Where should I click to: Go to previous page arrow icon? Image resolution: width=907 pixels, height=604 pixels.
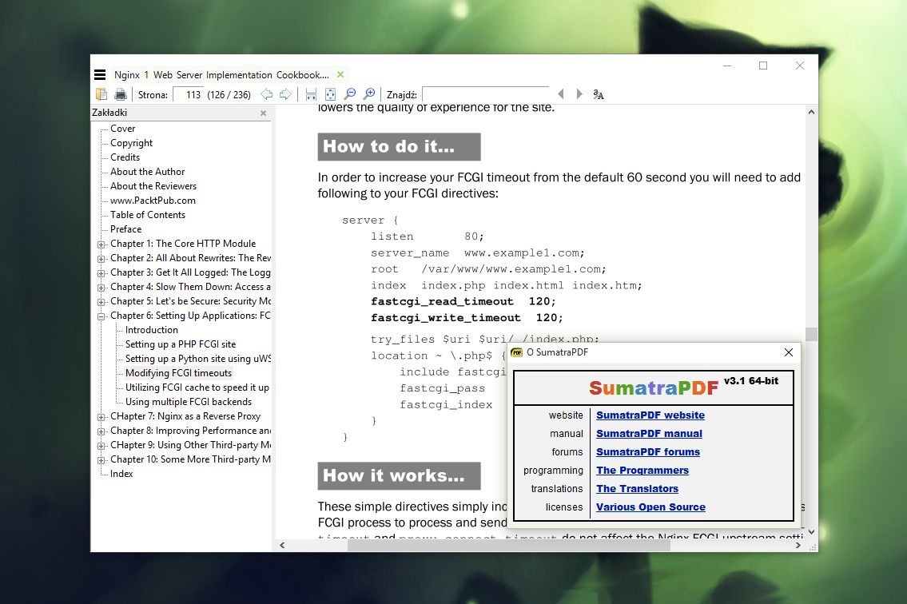pyautogui.click(x=266, y=94)
